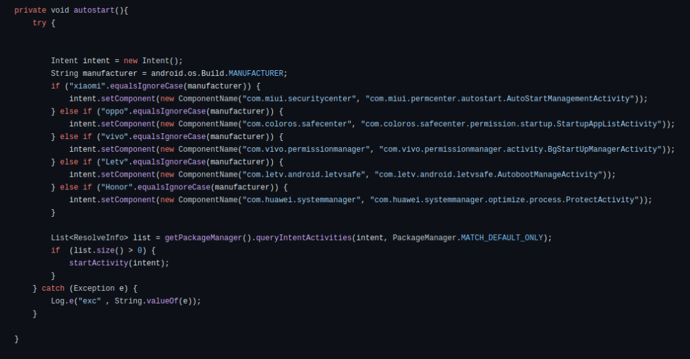Click "new" keyword in Intent intent line
The image size is (690, 359).
(130, 61)
